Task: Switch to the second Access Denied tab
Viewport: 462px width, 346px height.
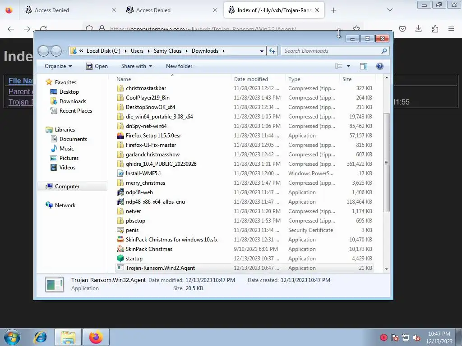Action: 171,10
